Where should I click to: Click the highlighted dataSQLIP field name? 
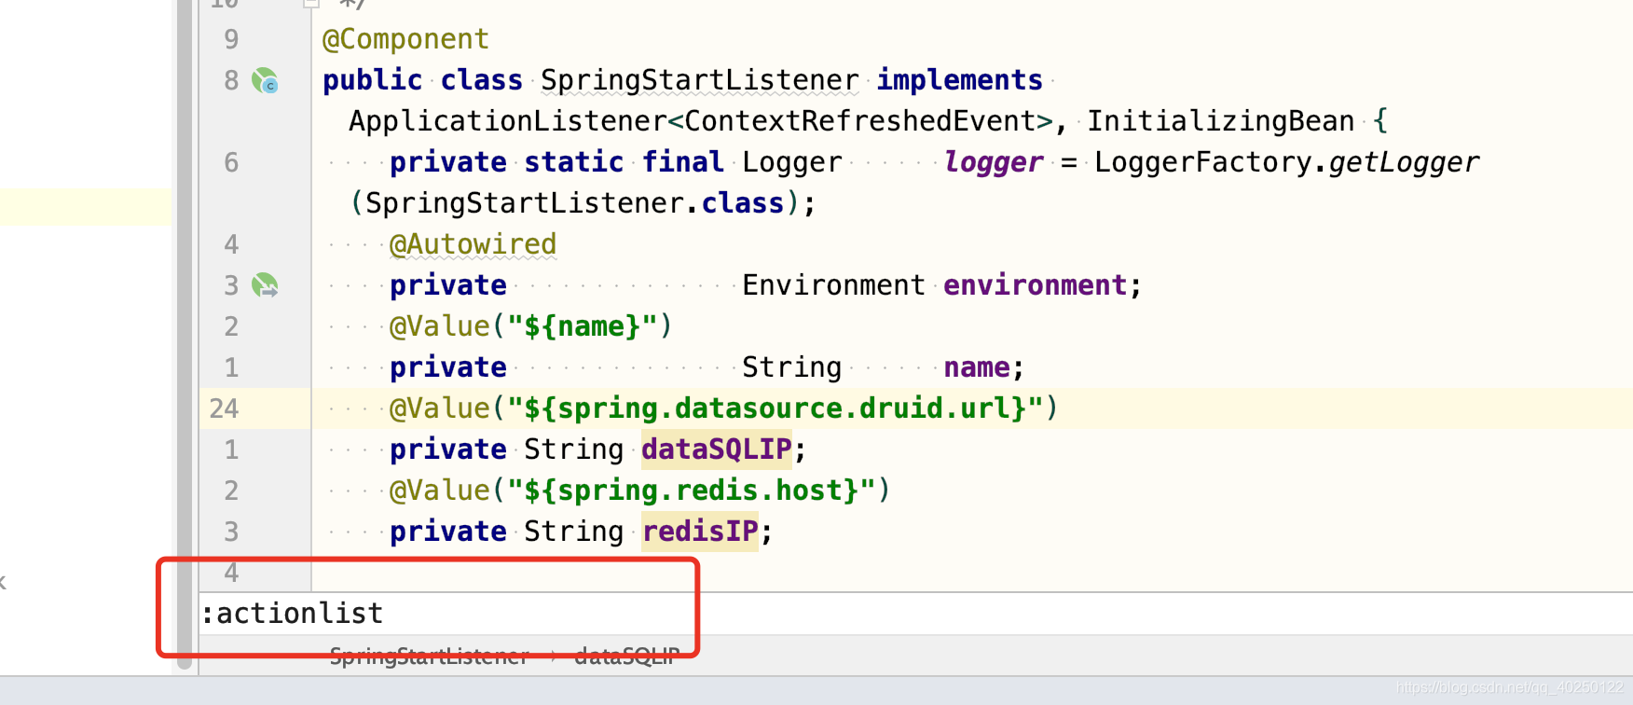pyautogui.click(x=716, y=449)
